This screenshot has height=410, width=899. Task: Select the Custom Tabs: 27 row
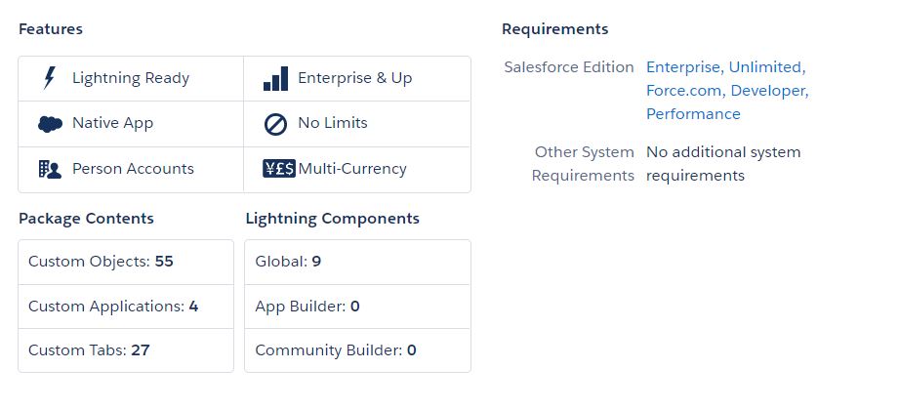pos(126,350)
